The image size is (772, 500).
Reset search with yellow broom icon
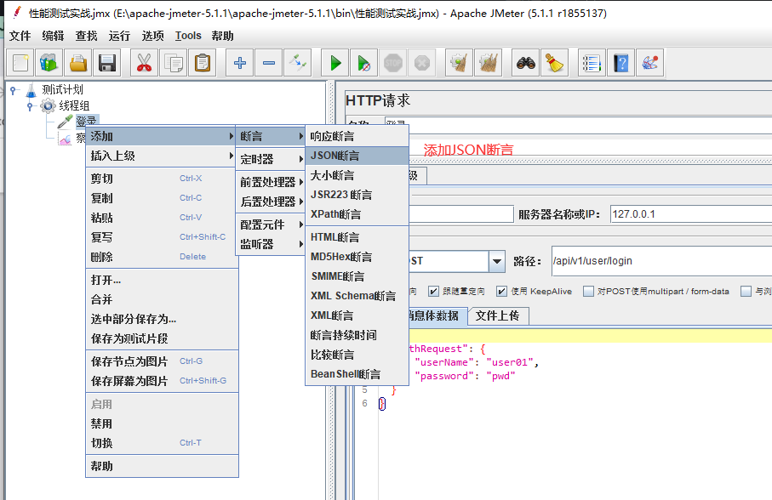coord(554,63)
